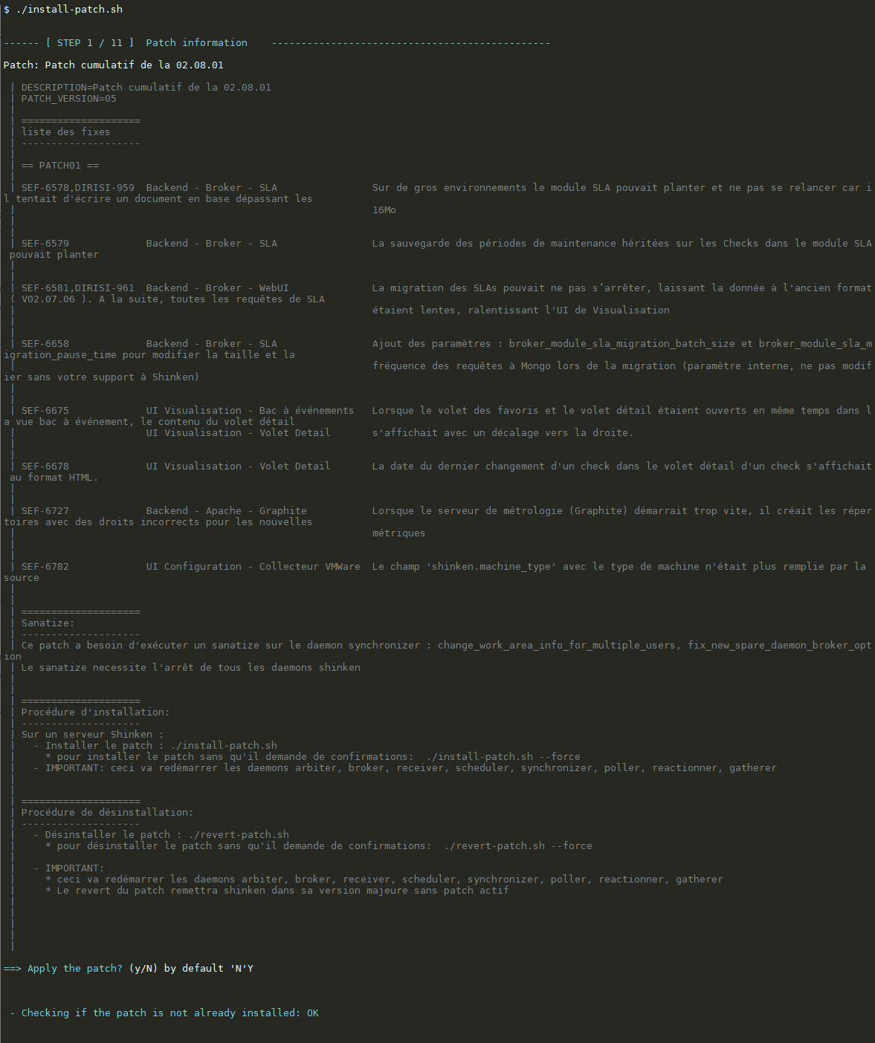Screen dimensions: 875x1043
Task: Click the ./revert-patch.sh --force command text
Action: click(x=518, y=846)
